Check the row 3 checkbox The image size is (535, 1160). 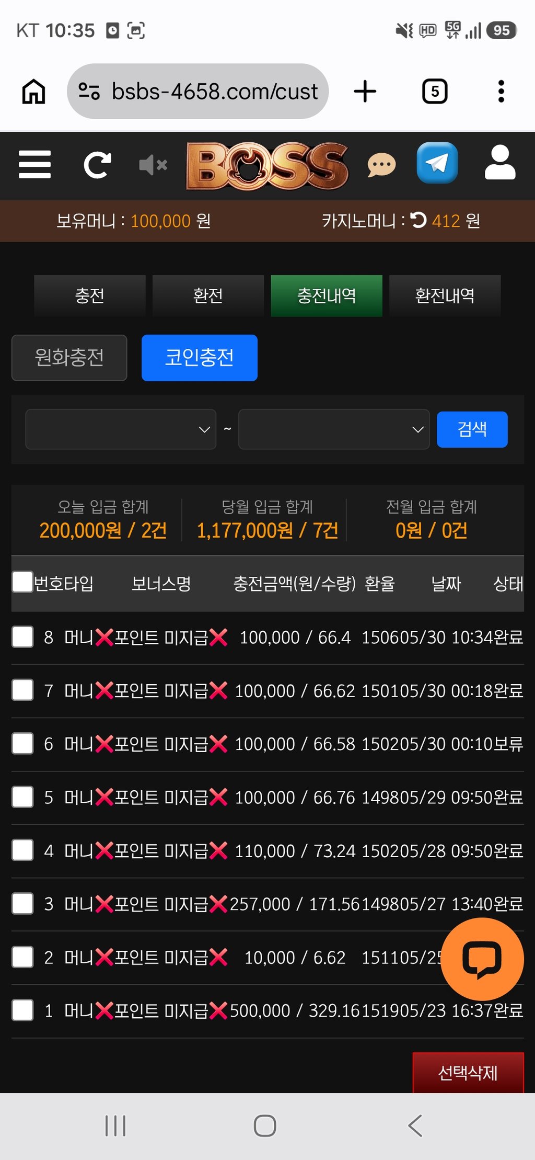[x=22, y=904]
